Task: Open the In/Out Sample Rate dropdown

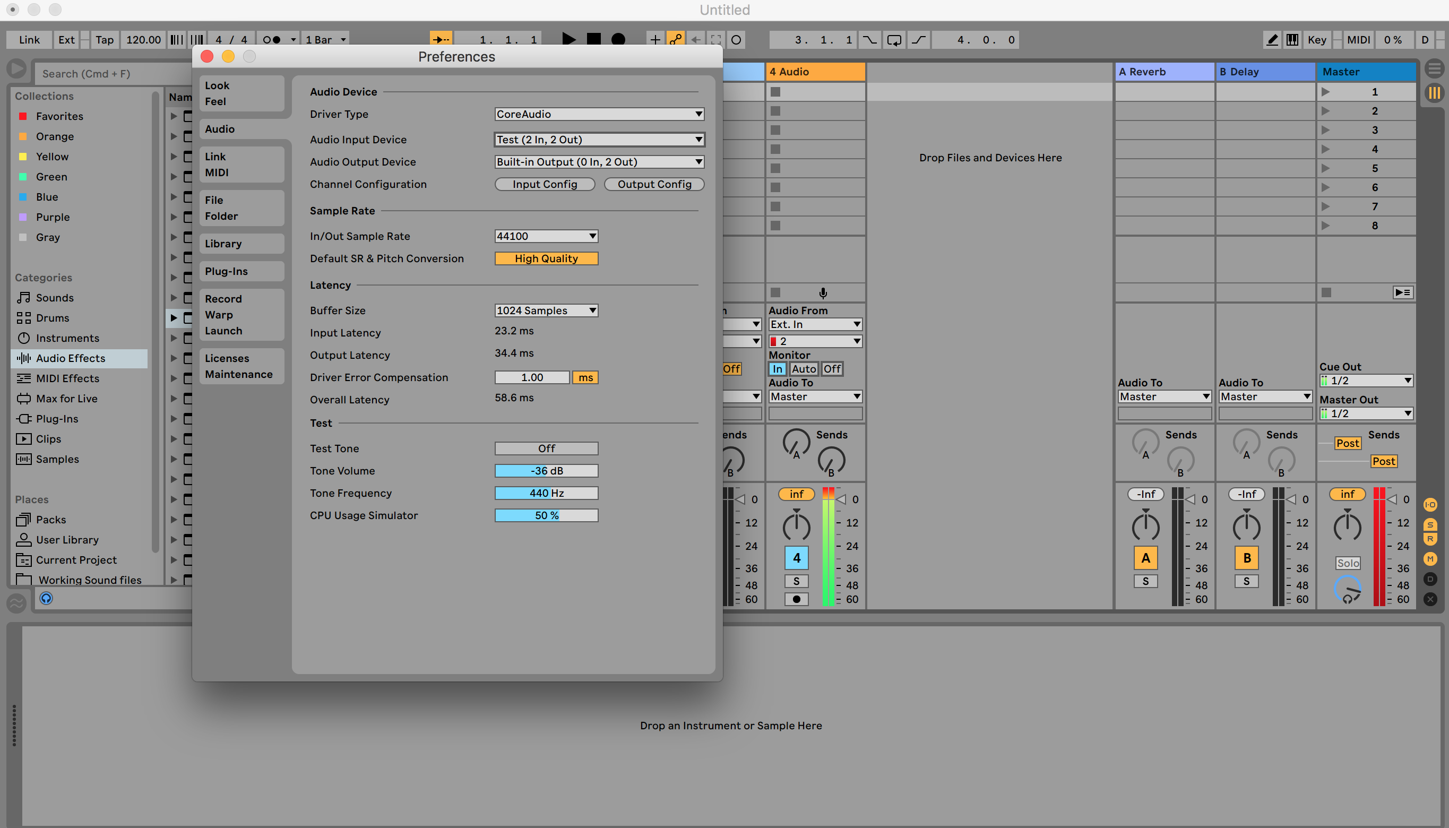Action: click(546, 236)
